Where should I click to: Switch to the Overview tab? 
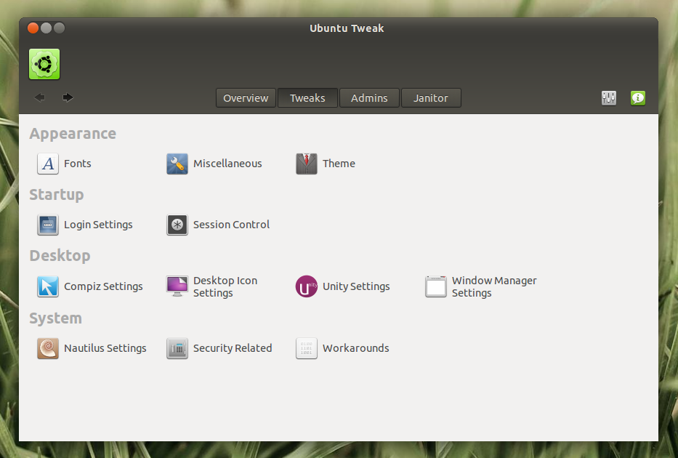246,97
